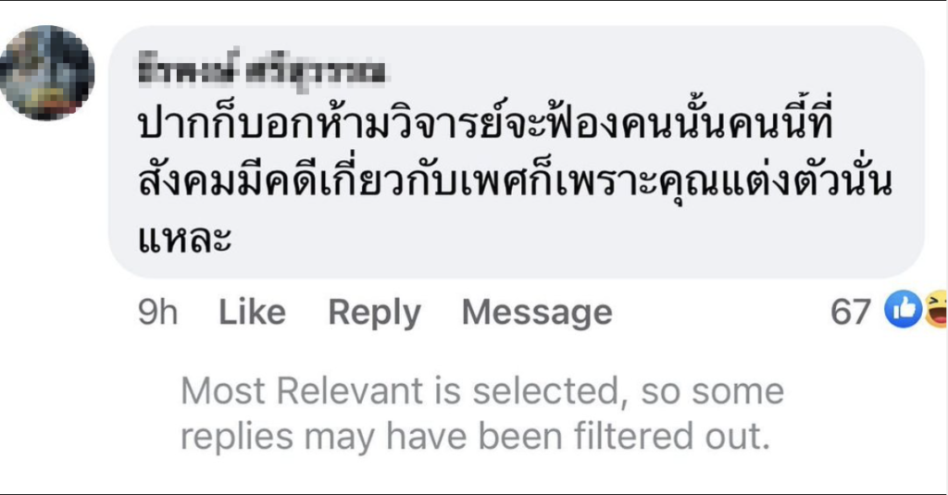Screen dimensions: 948x495
Task: Reply to the comment
Action: point(374,313)
